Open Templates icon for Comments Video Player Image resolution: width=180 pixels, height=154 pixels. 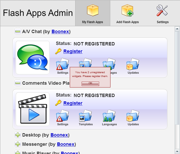85,116
